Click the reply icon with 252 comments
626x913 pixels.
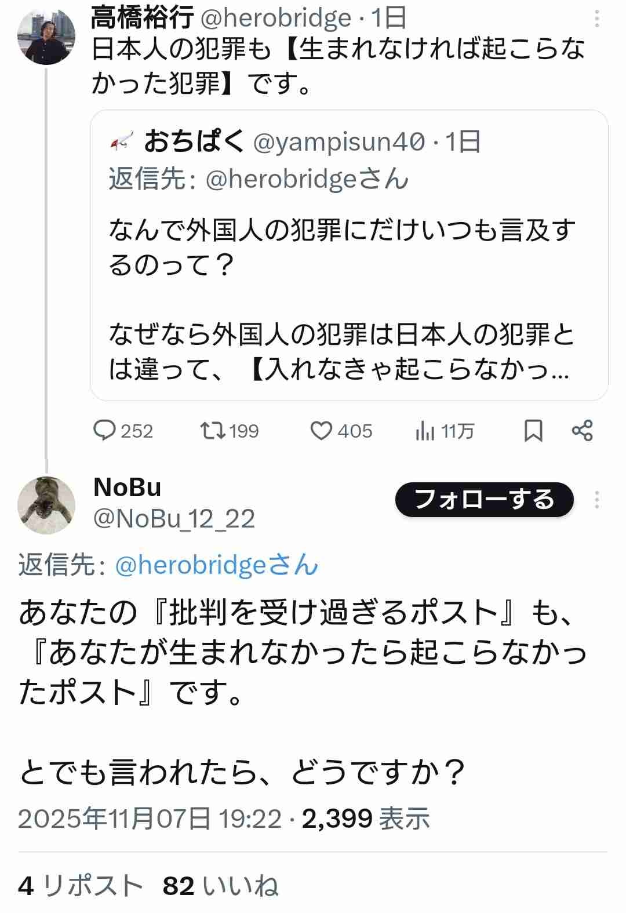pos(105,431)
